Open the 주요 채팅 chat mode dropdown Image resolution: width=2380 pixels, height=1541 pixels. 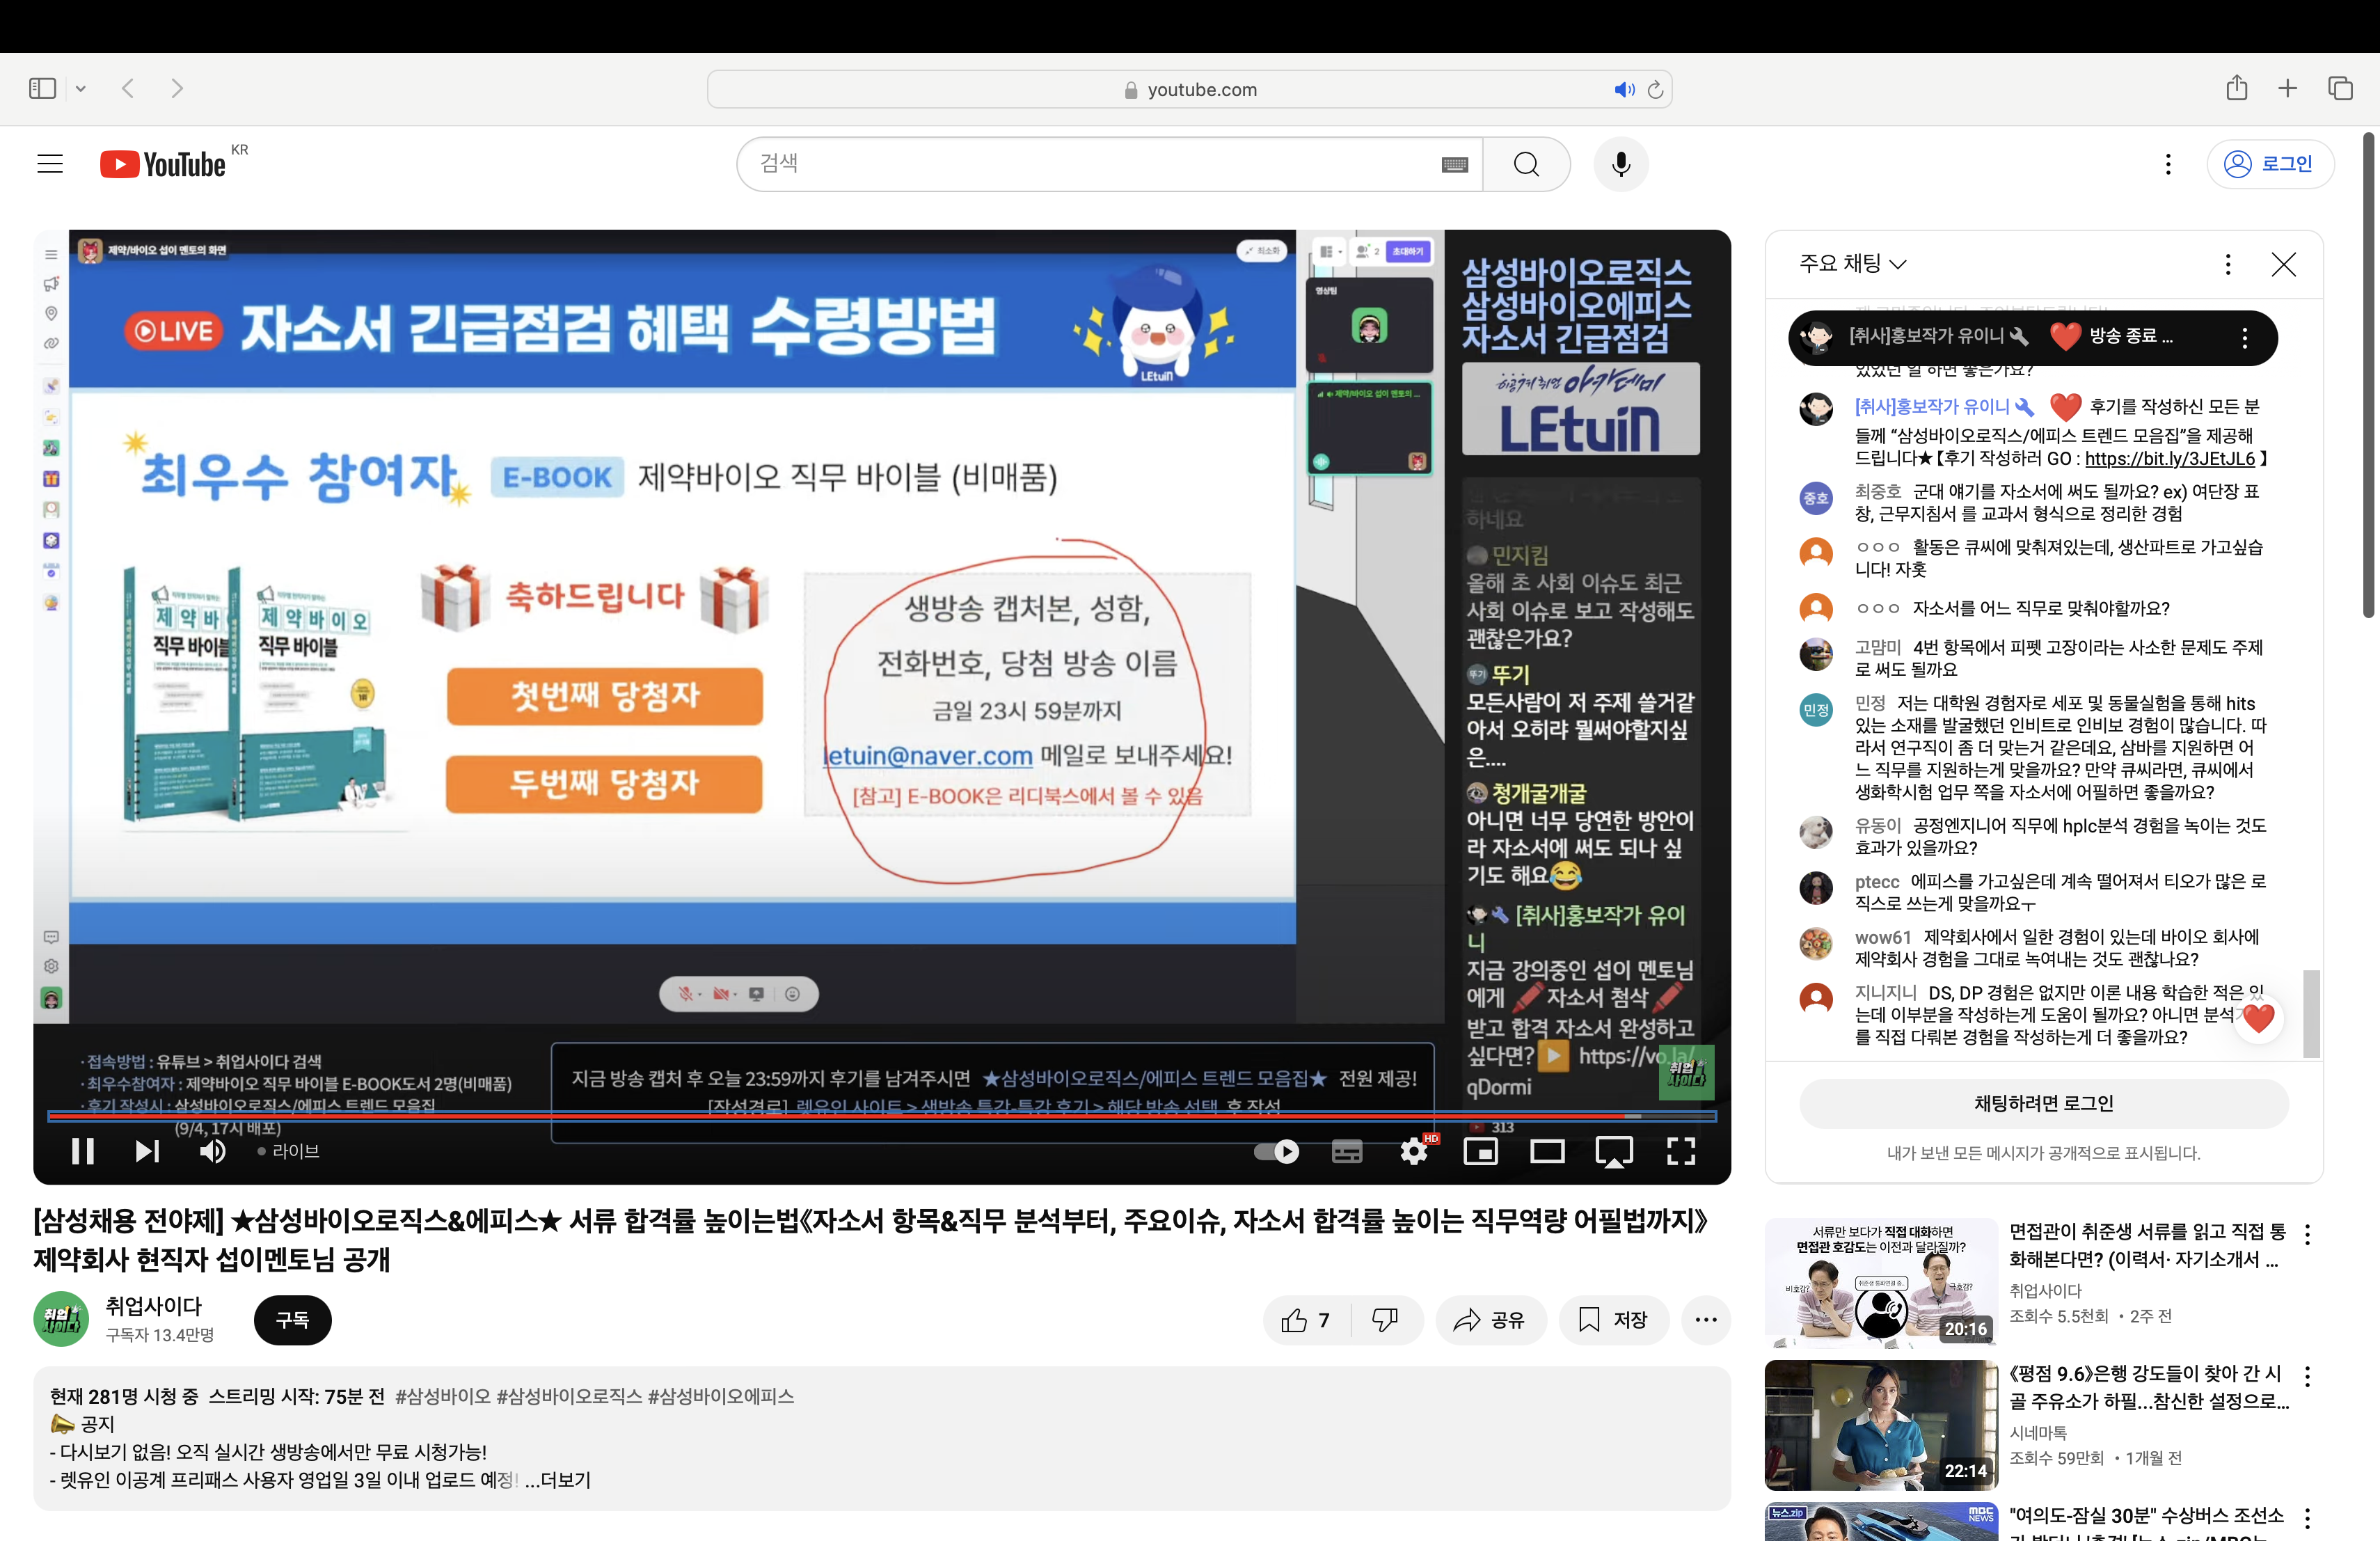coord(1853,264)
